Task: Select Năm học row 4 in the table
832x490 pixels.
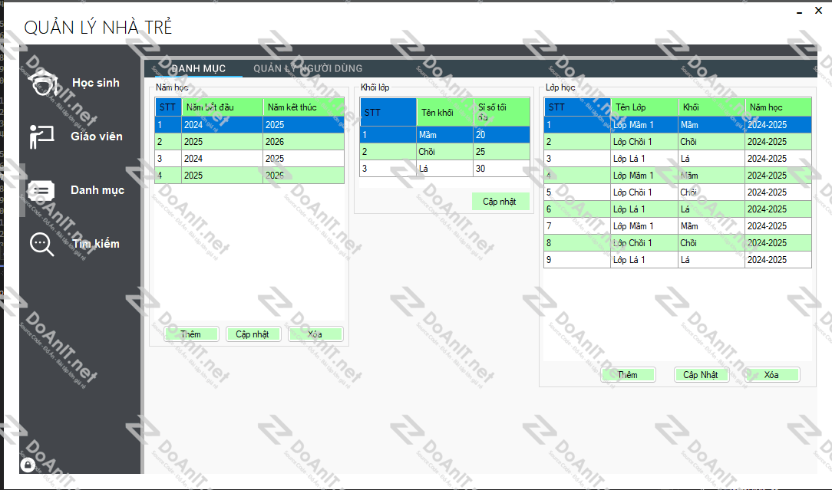Action: tap(249, 176)
